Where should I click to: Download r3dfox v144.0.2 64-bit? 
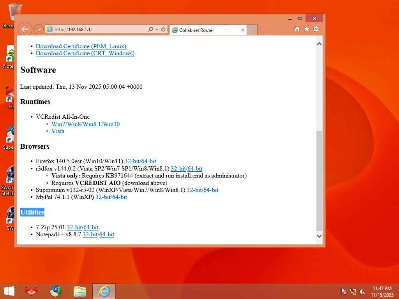tap(195, 169)
